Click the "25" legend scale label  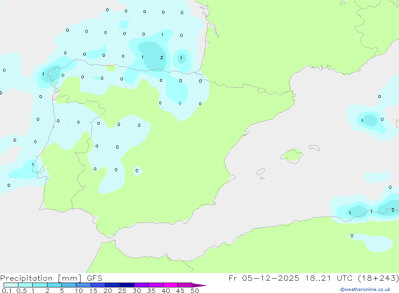tap(122, 291)
